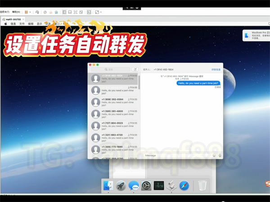The image size is (270, 202).
Task: Open System Preferences gear in dock
Action: coord(146,185)
